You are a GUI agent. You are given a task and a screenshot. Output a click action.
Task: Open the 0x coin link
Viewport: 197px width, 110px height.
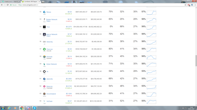[x=47, y=71]
